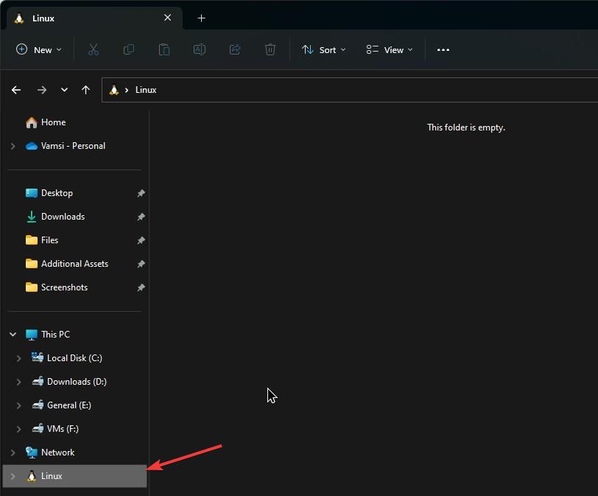Click the Delete trash icon
The height and width of the screenshot is (496, 598).
(270, 49)
